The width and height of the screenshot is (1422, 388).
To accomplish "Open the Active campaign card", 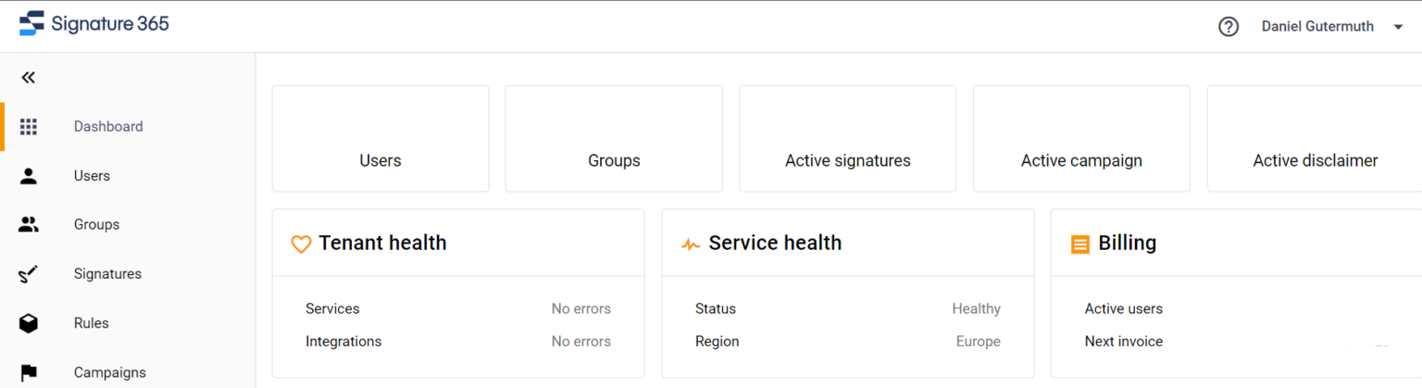I will pyautogui.click(x=1081, y=139).
